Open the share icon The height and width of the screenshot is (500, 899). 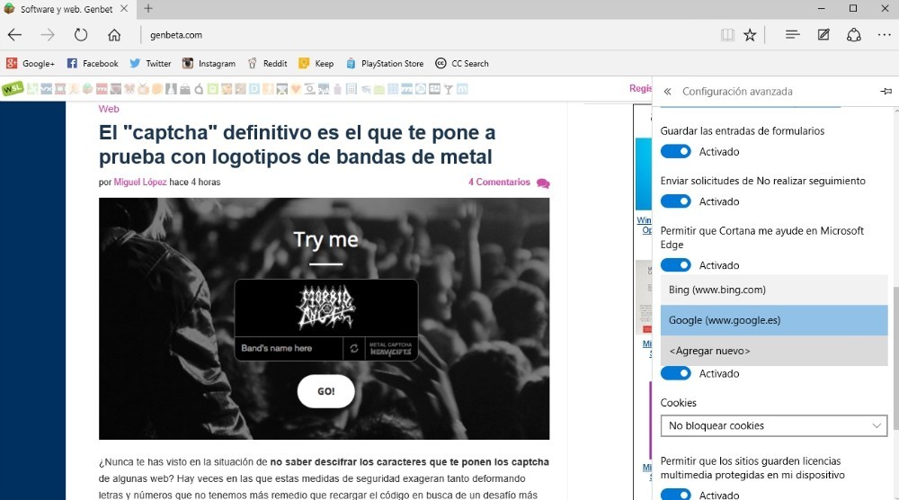point(854,35)
